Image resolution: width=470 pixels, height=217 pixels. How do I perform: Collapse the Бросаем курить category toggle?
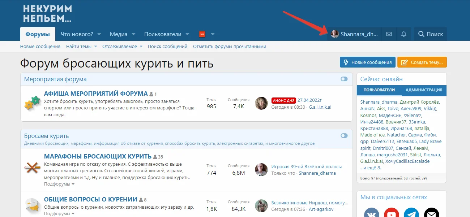coord(344,135)
